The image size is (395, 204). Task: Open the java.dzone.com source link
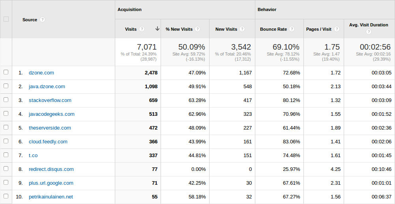coord(47,87)
